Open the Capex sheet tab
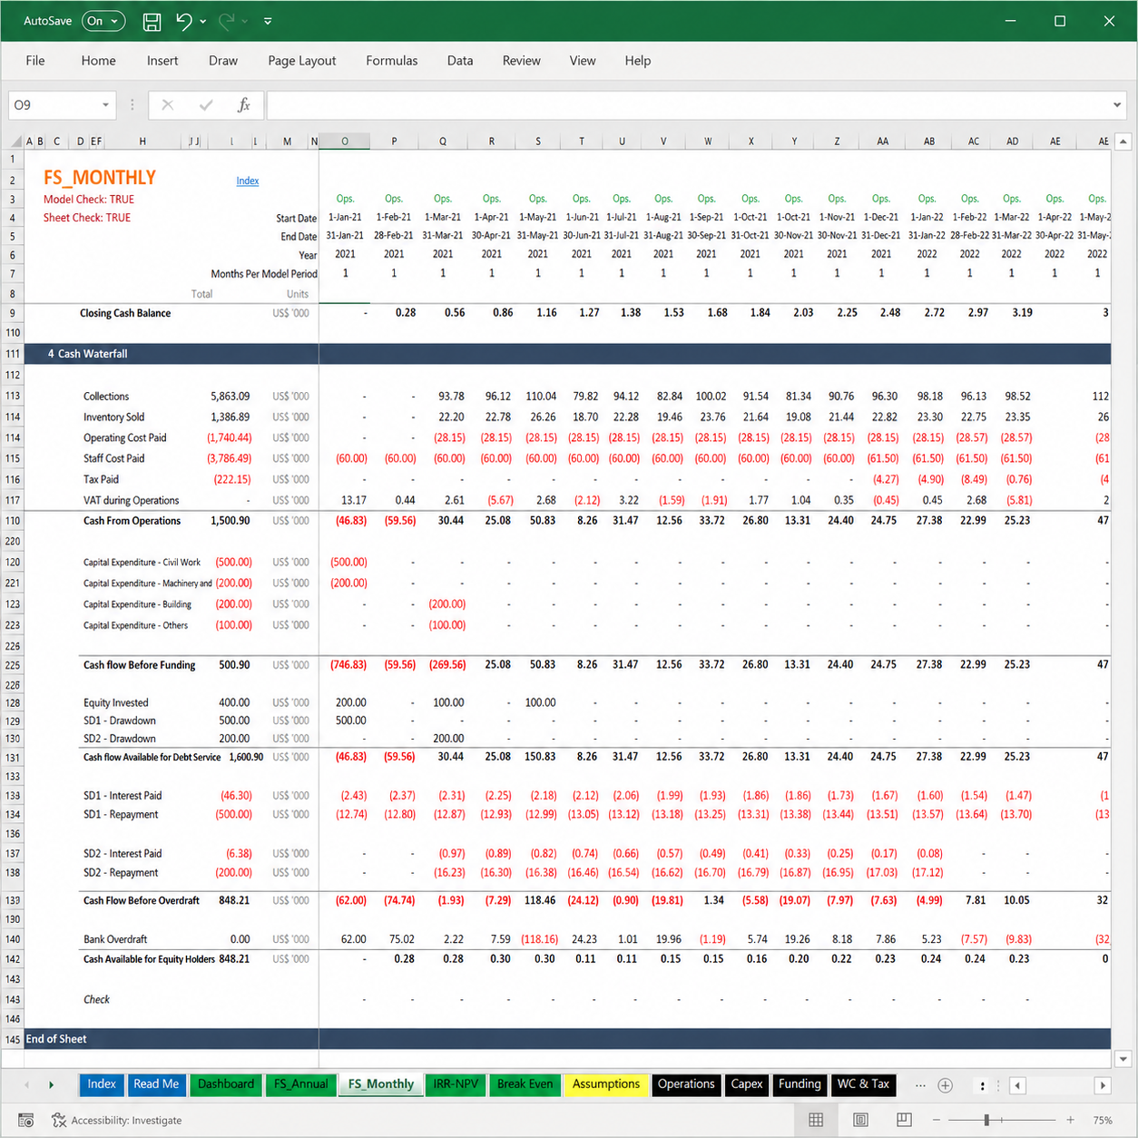Screen dimensions: 1138x1138 pos(747,1084)
